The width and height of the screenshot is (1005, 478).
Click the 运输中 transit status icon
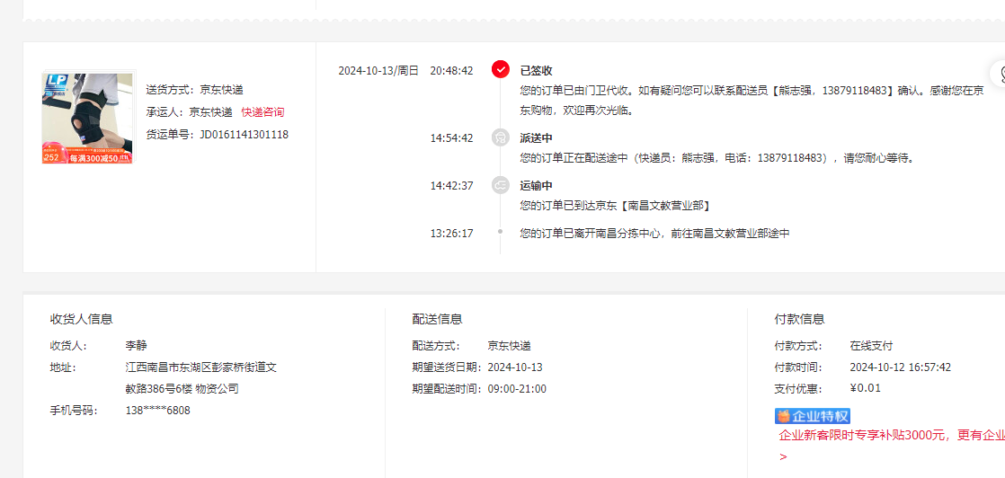click(x=500, y=185)
